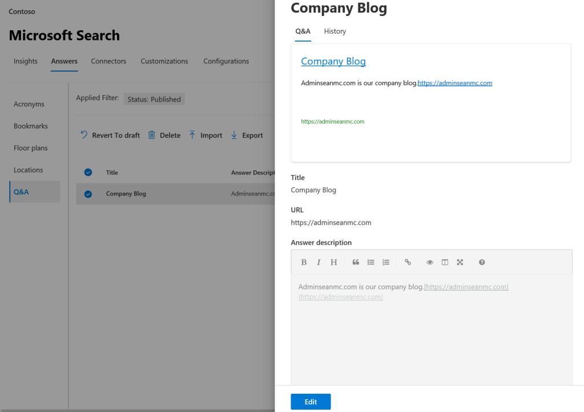
Task: Click the Bold icon in editor toolbar
Action: point(304,262)
